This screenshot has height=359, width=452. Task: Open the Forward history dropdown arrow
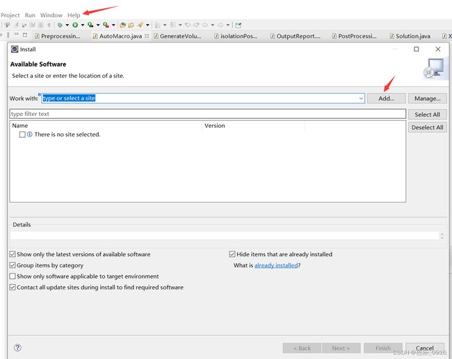point(227,25)
